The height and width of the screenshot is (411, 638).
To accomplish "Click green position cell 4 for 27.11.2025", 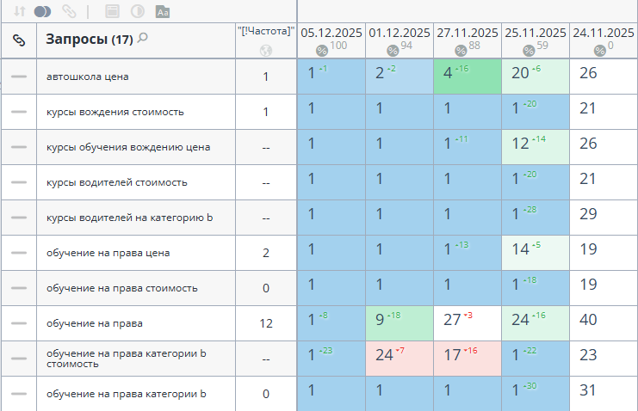I will (467, 76).
